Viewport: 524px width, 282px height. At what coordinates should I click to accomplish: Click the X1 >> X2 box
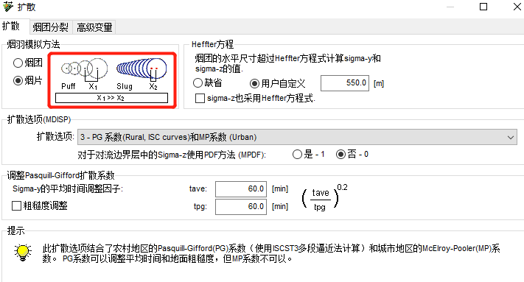coord(111,98)
